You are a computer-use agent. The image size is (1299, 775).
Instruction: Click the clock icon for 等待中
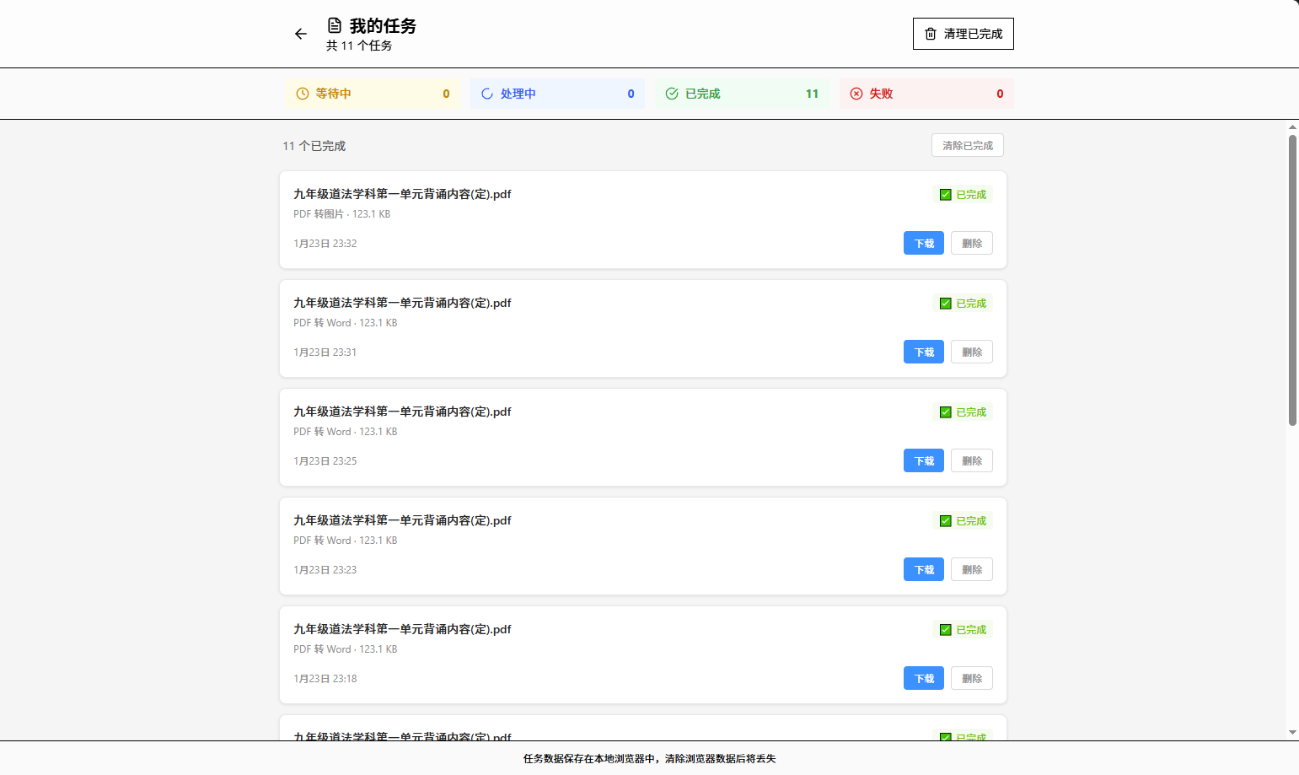[x=303, y=94]
